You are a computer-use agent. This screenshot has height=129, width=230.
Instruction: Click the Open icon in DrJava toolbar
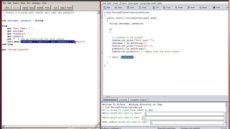coord(118,8)
